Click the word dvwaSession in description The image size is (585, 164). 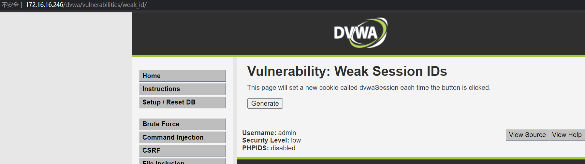click(379, 88)
